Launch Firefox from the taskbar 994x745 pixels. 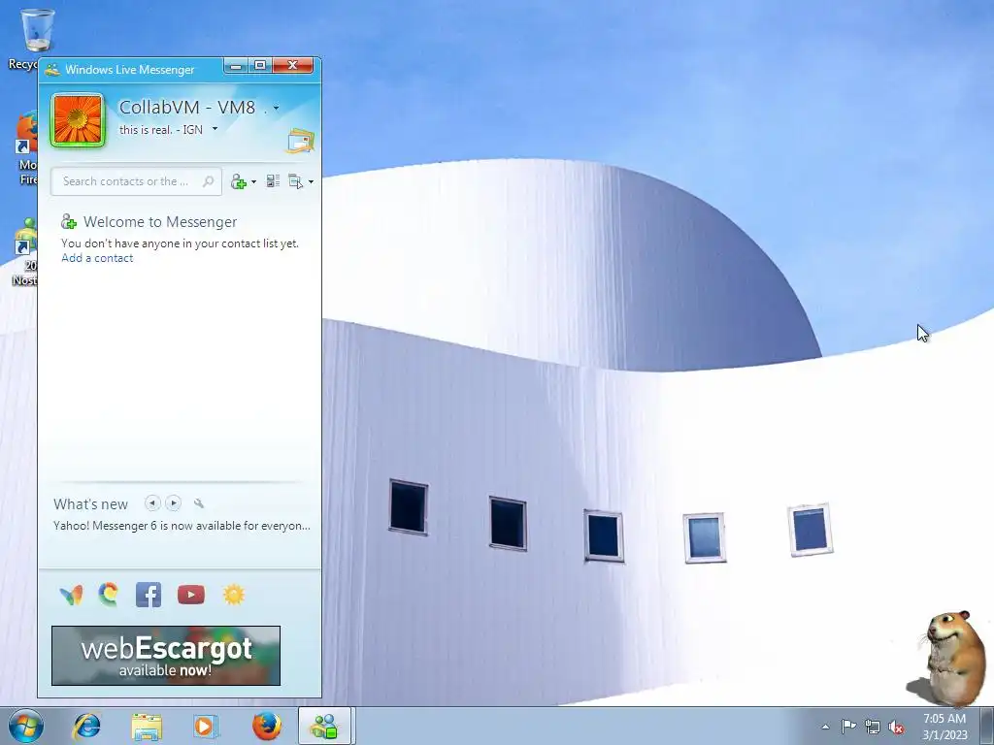coord(266,726)
